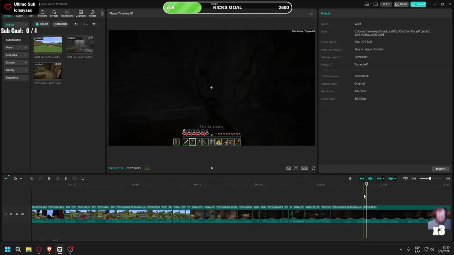The height and width of the screenshot is (255, 454).
Task: Zoom out the timeline with minus magnifier
Action: [x=414, y=178]
